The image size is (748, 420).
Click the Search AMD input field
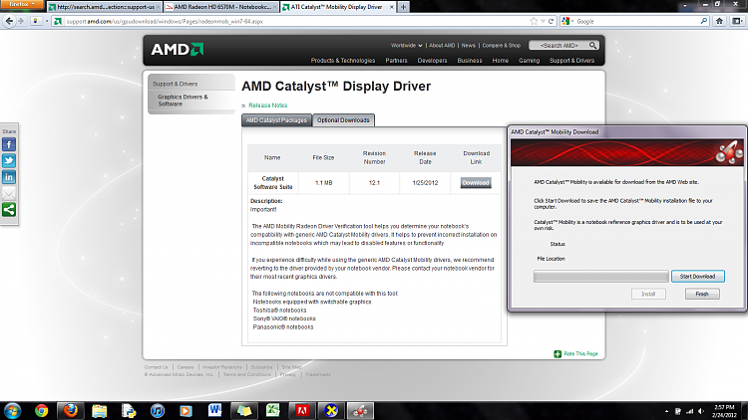[559, 45]
